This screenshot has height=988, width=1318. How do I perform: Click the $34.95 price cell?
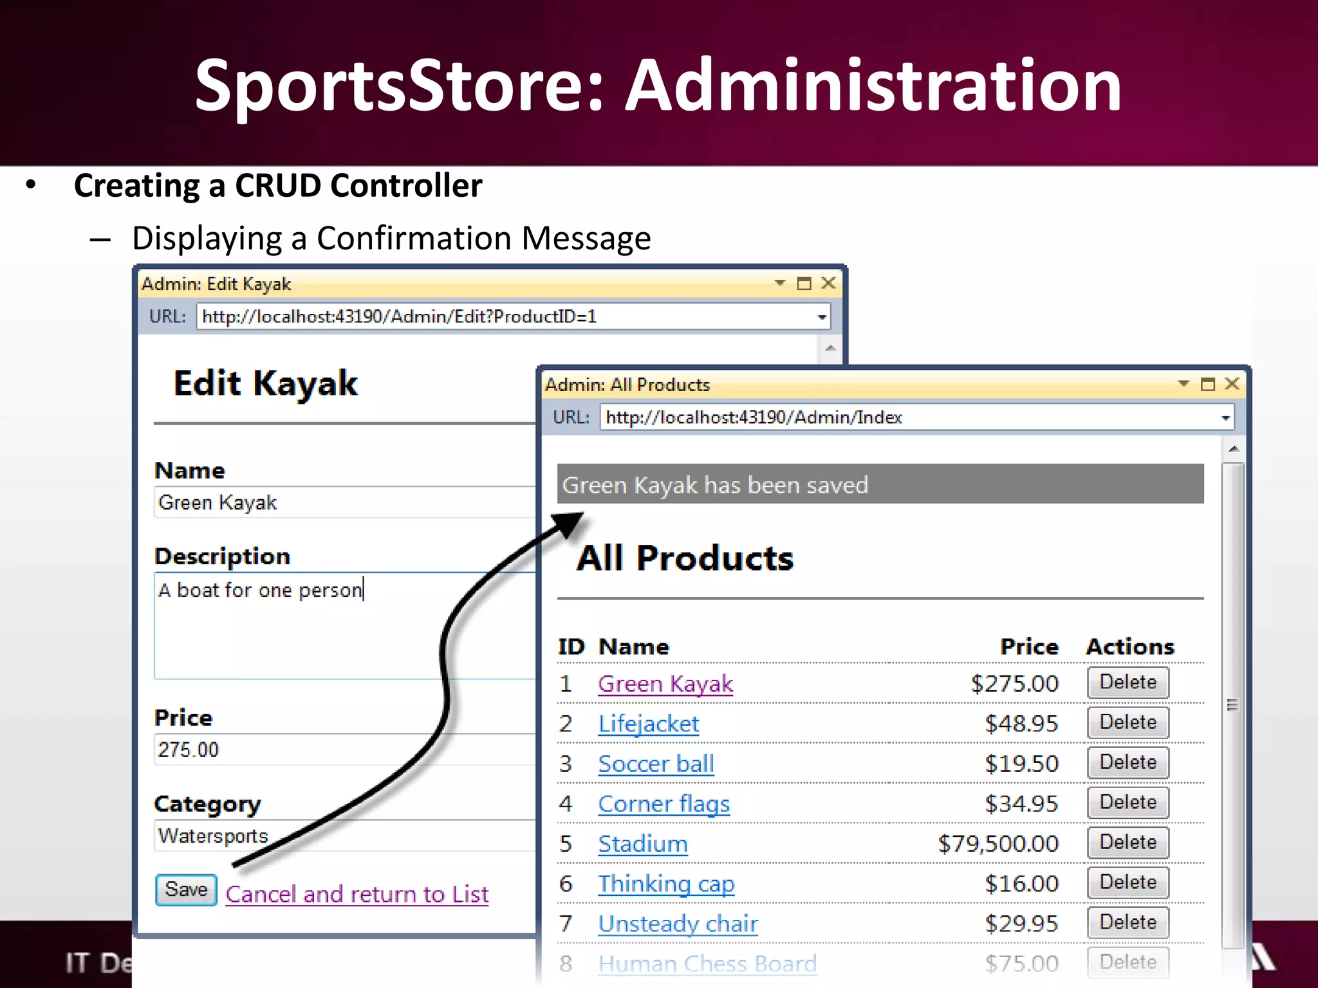[x=1021, y=803]
